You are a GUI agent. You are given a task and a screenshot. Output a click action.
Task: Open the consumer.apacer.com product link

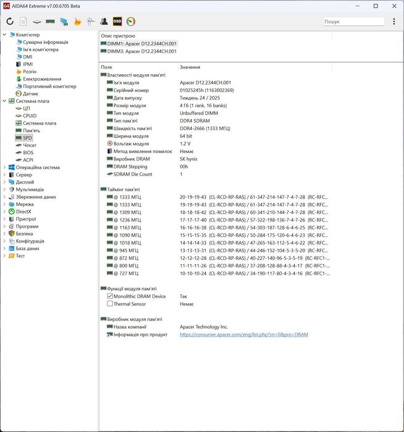point(244,334)
